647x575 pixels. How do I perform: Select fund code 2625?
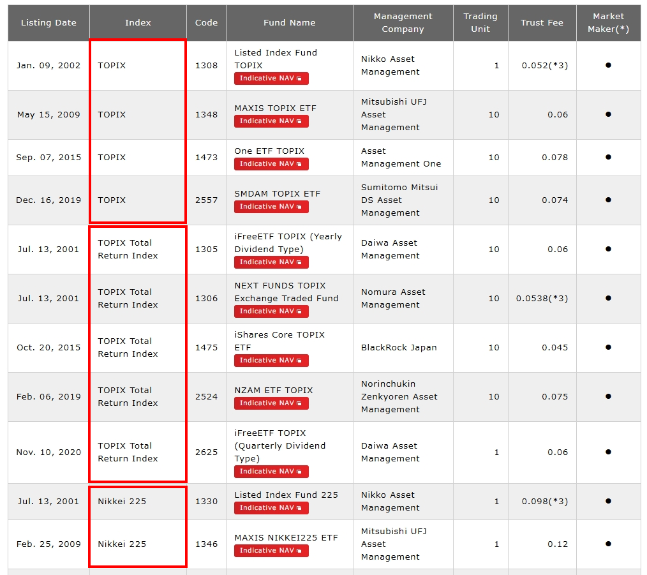[x=206, y=452]
